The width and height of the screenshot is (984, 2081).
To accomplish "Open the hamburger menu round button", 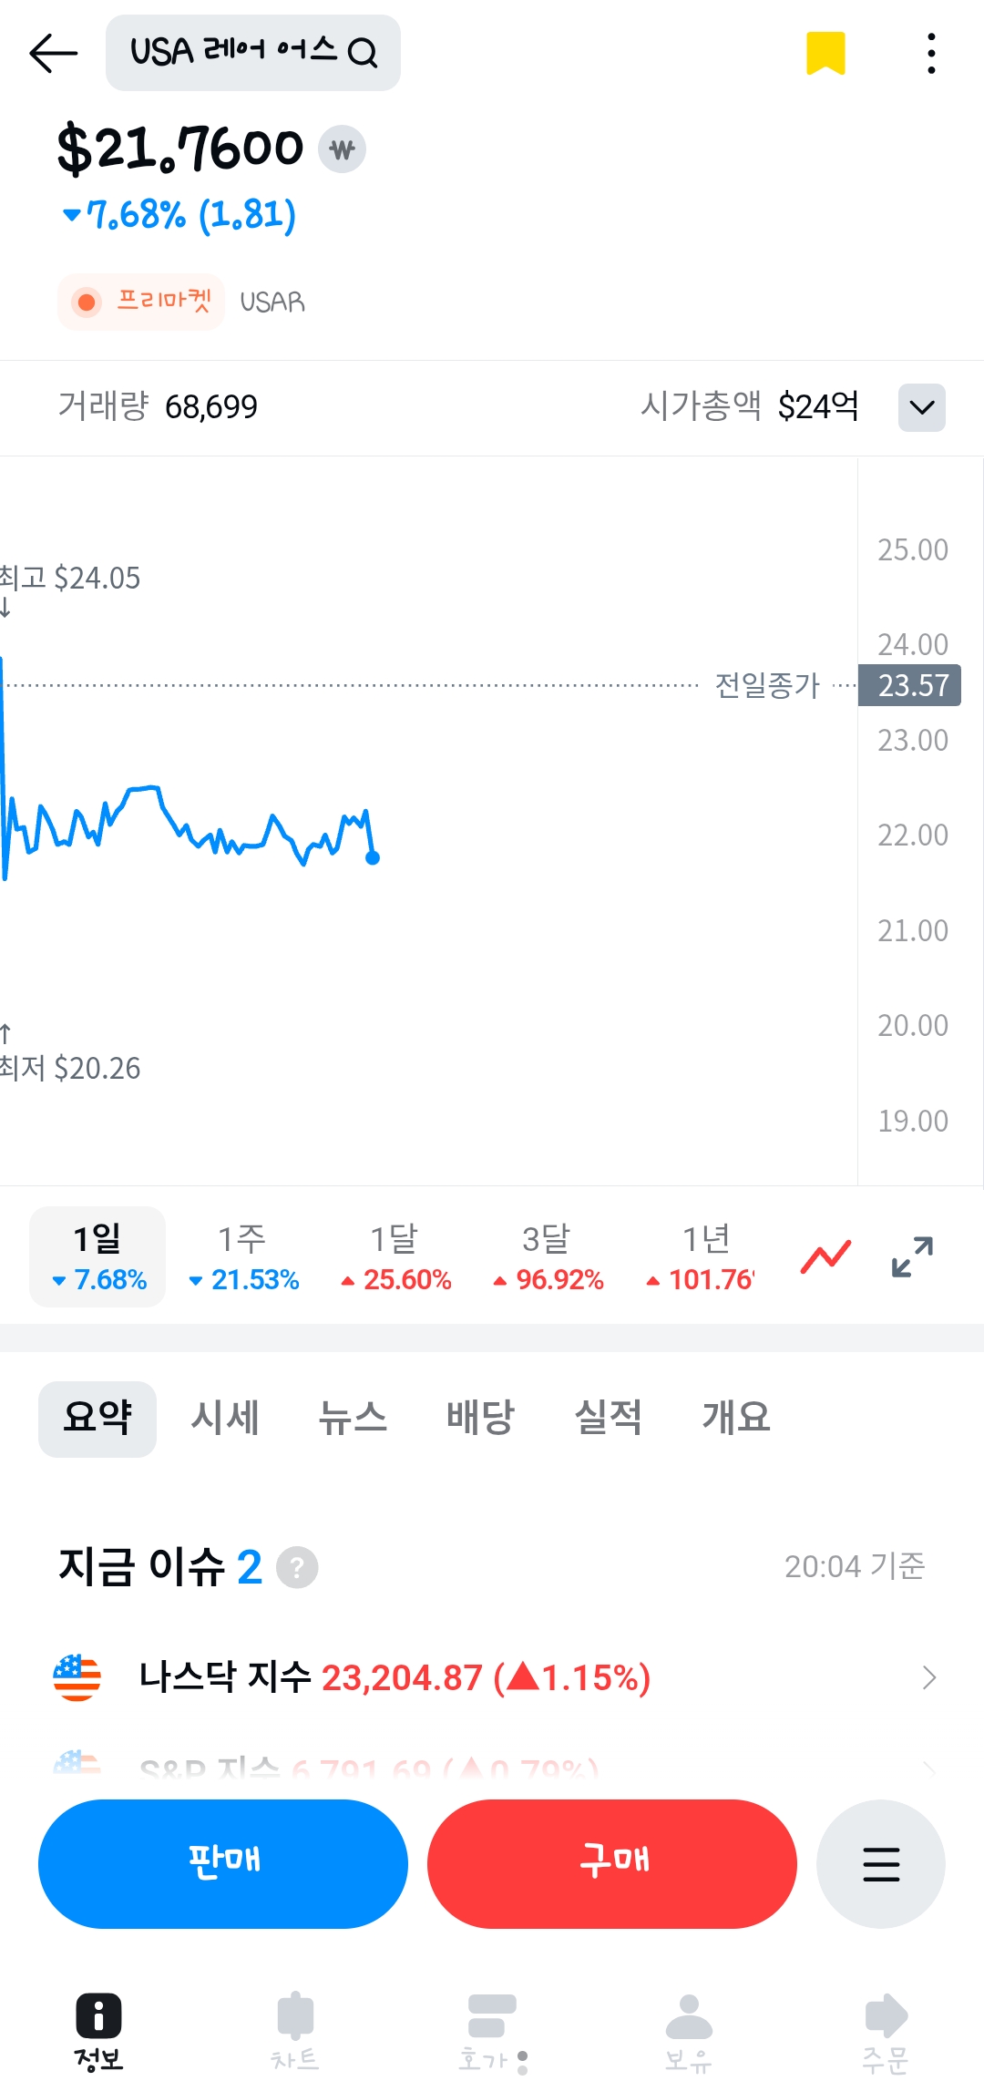I will (x=880, y=1863).
